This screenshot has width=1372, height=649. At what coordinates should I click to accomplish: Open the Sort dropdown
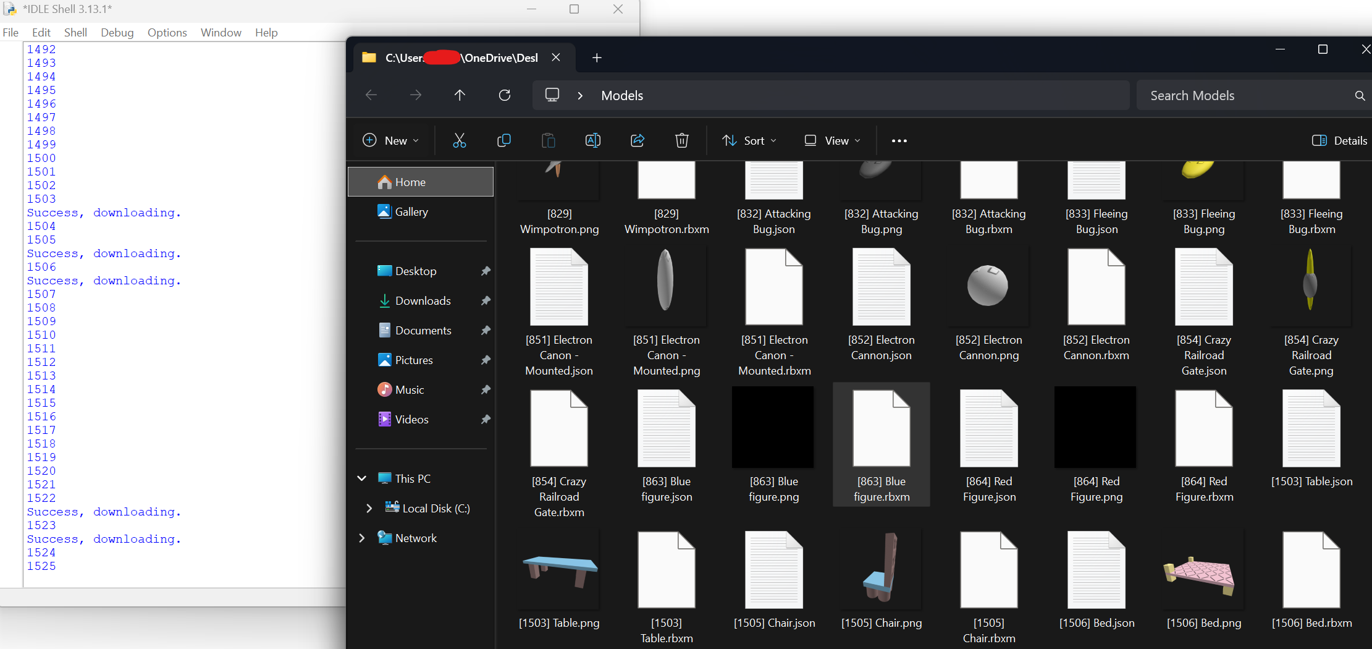749,141
